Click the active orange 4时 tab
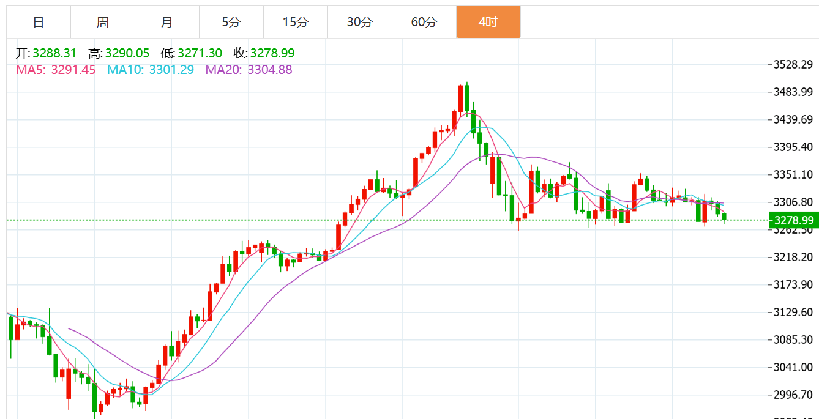Viewport: 819px width, 419px height. click(488, 22)
